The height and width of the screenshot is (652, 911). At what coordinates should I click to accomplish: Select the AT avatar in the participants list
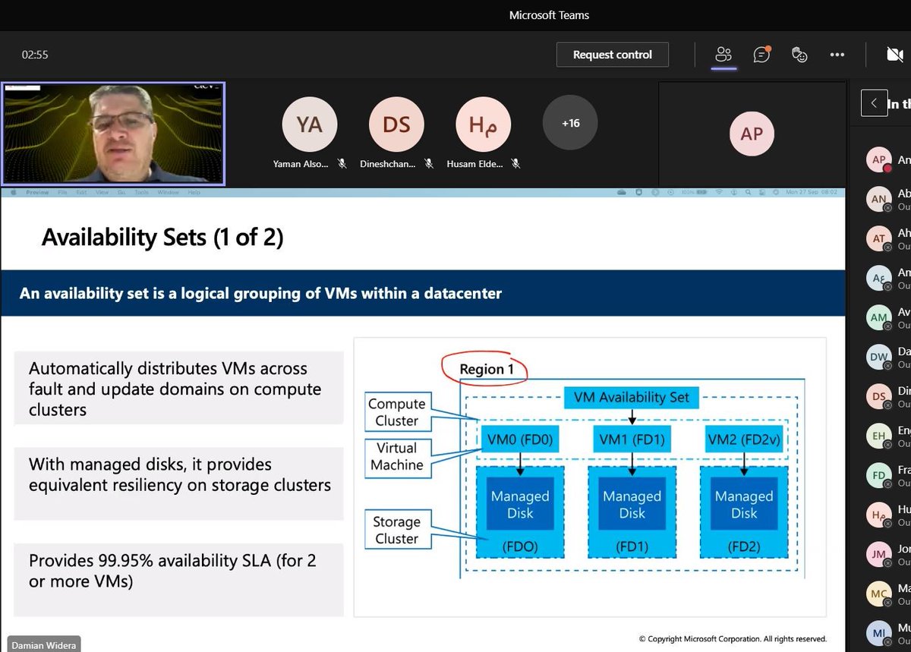pos(879,238)
